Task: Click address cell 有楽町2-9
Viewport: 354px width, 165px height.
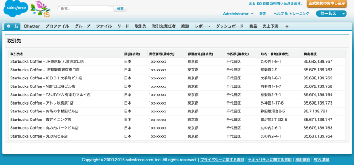Action: tap(269, 70)
